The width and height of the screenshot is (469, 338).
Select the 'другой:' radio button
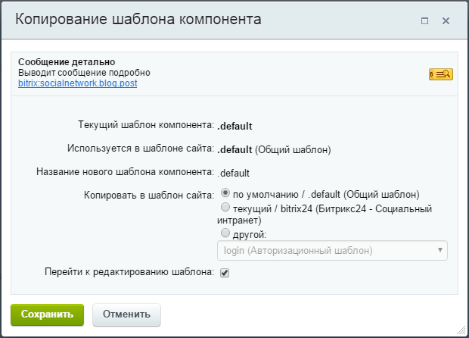(225, 233)
